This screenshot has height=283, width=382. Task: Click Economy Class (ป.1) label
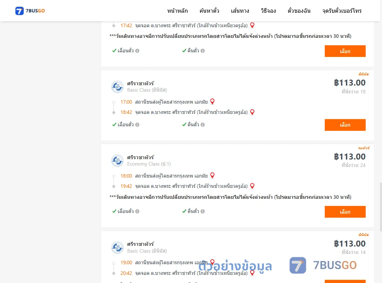point(149,164)
